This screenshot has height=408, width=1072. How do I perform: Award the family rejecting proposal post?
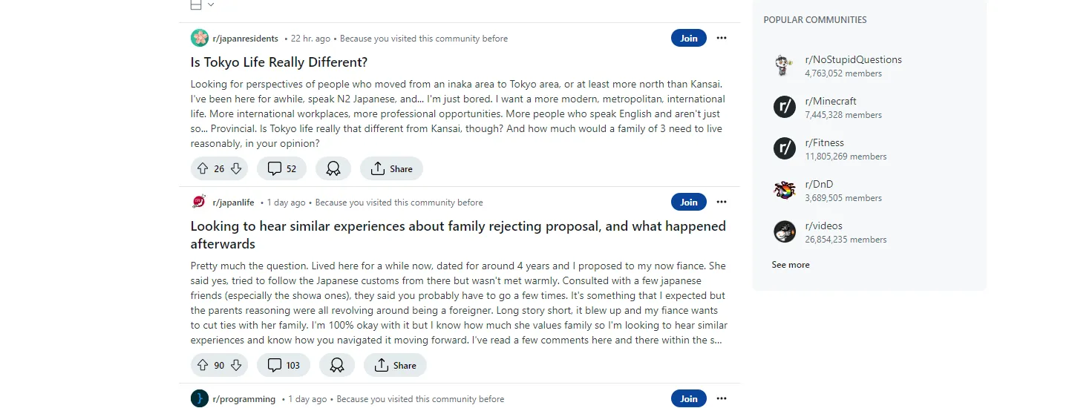[337, 365]
